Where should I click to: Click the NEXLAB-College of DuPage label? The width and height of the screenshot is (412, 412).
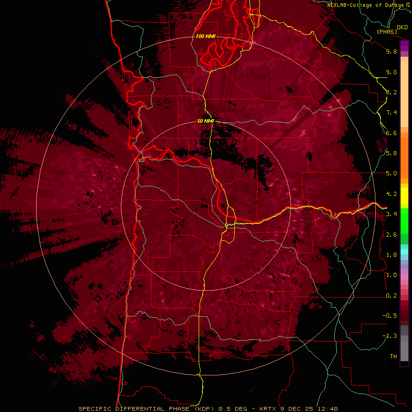(x=367, y=5)
